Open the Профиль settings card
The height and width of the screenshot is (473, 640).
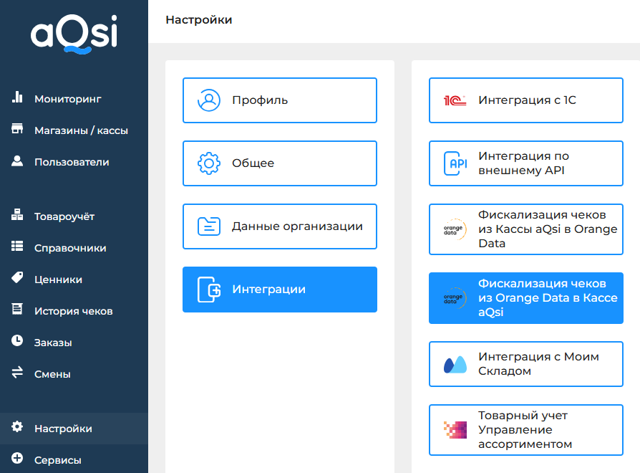[279, 100]
